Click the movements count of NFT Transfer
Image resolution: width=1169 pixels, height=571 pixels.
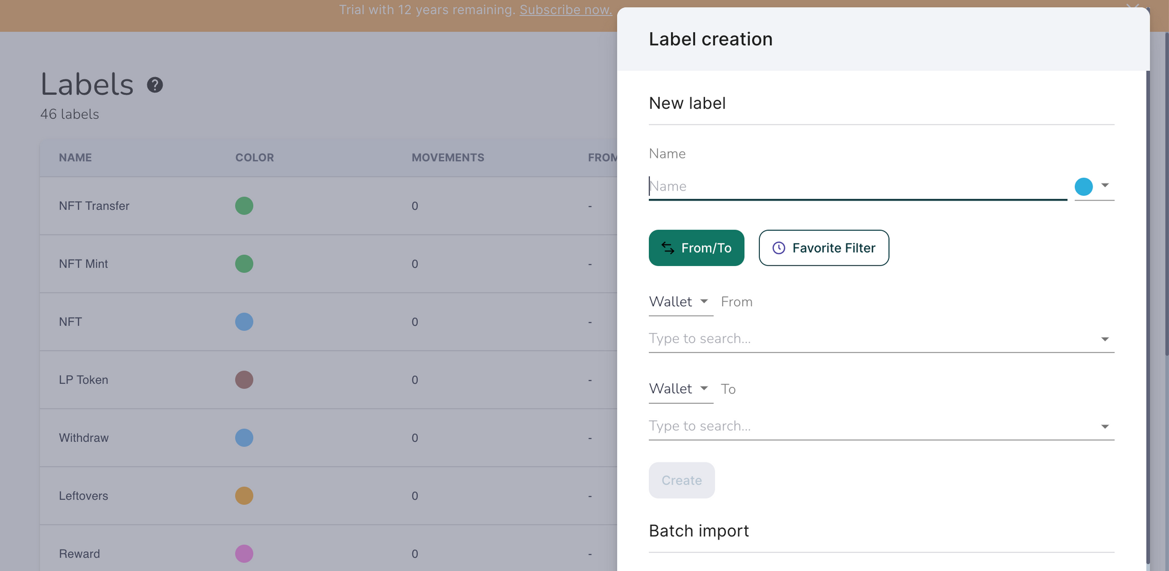414,206
